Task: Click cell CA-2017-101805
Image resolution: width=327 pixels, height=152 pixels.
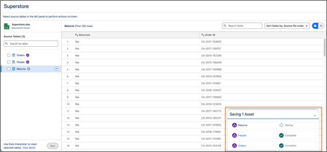Action: 211,125
